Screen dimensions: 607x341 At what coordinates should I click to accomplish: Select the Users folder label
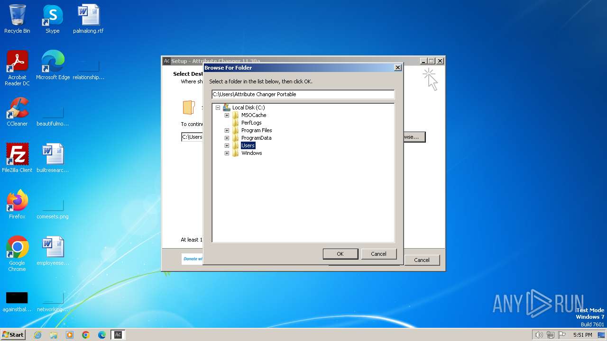click(248, 145)
